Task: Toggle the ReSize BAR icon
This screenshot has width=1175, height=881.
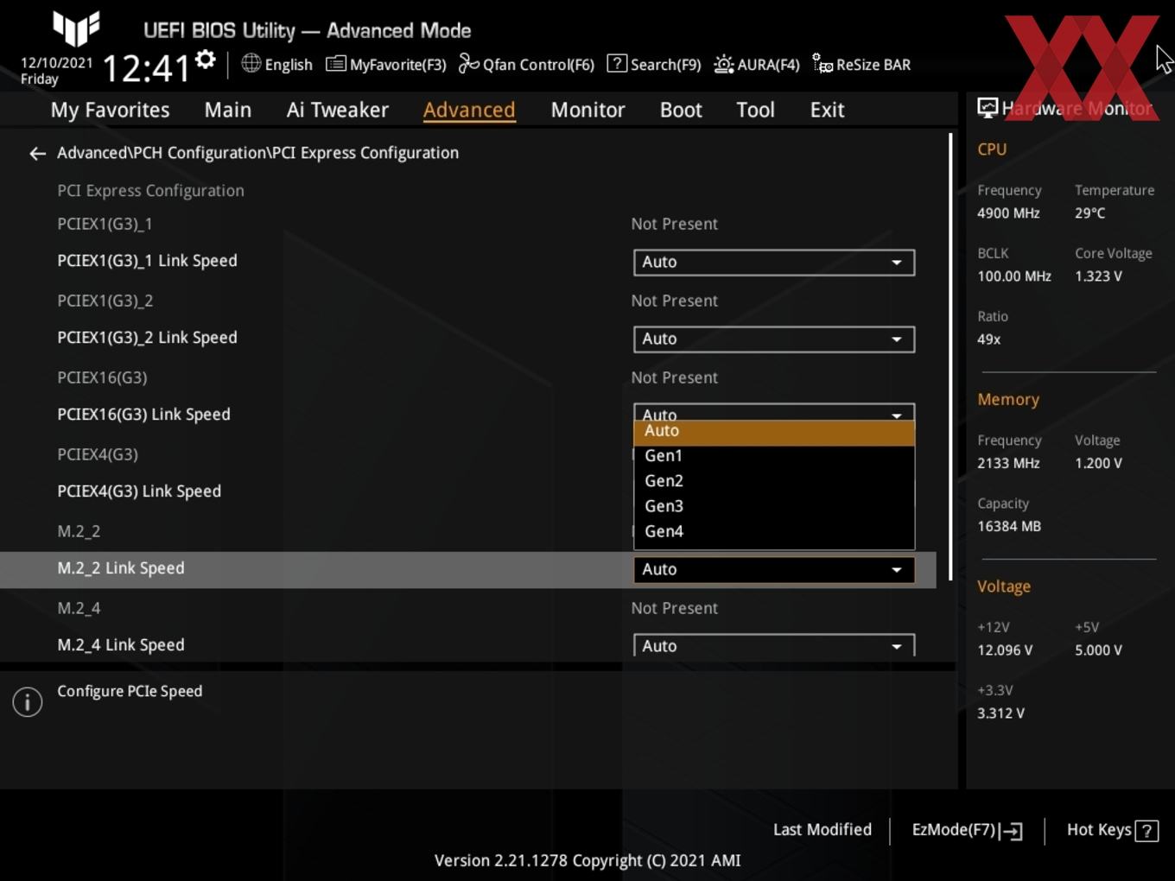Action: point(822,64)
